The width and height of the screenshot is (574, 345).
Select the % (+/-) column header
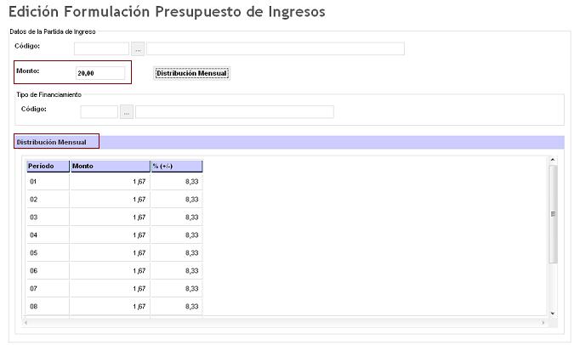(x=176, y=167)
